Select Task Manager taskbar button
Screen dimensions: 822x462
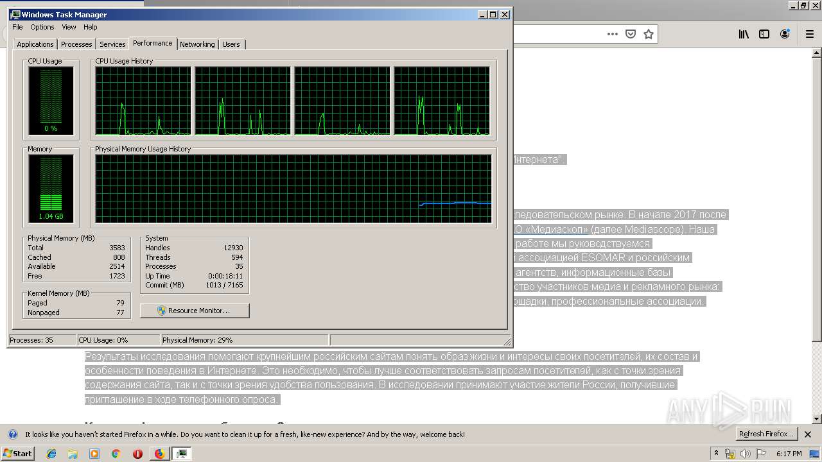point(182,454)
